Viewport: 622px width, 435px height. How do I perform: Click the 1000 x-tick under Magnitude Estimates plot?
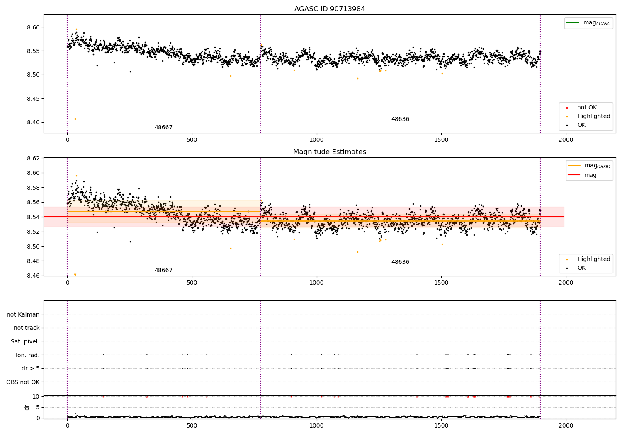pos(316,283)
